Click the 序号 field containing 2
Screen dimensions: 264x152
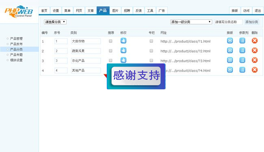tap(61, 51)
